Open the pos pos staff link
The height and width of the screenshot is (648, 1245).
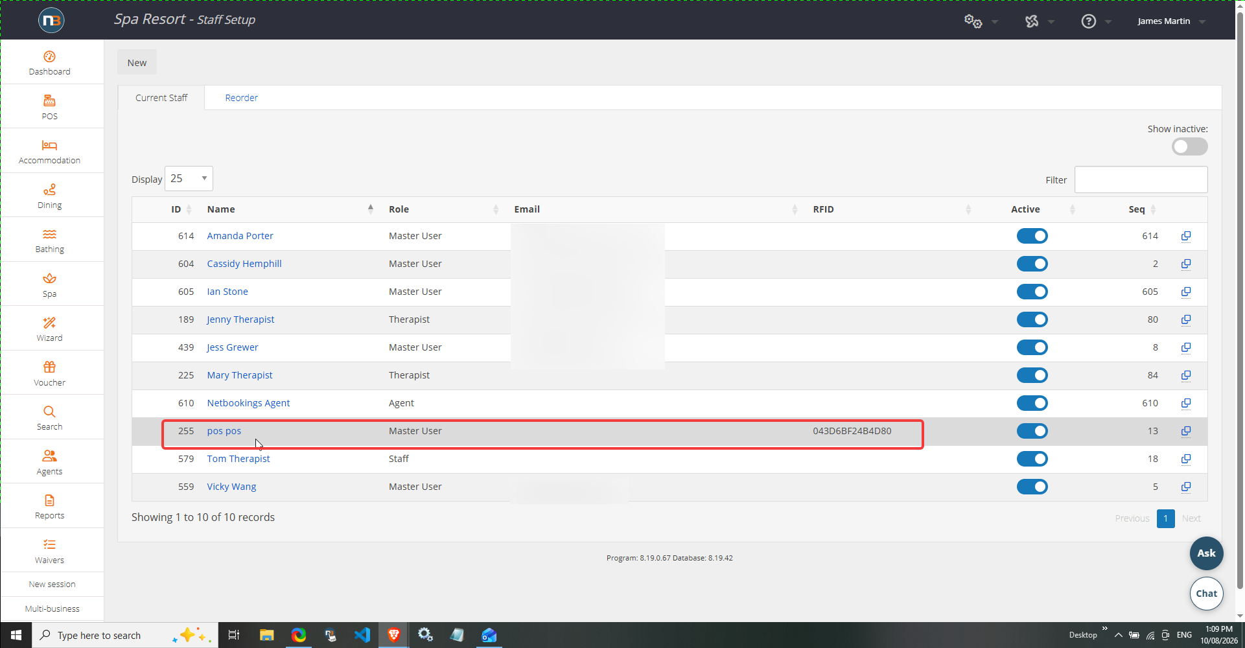coord(224,431)
